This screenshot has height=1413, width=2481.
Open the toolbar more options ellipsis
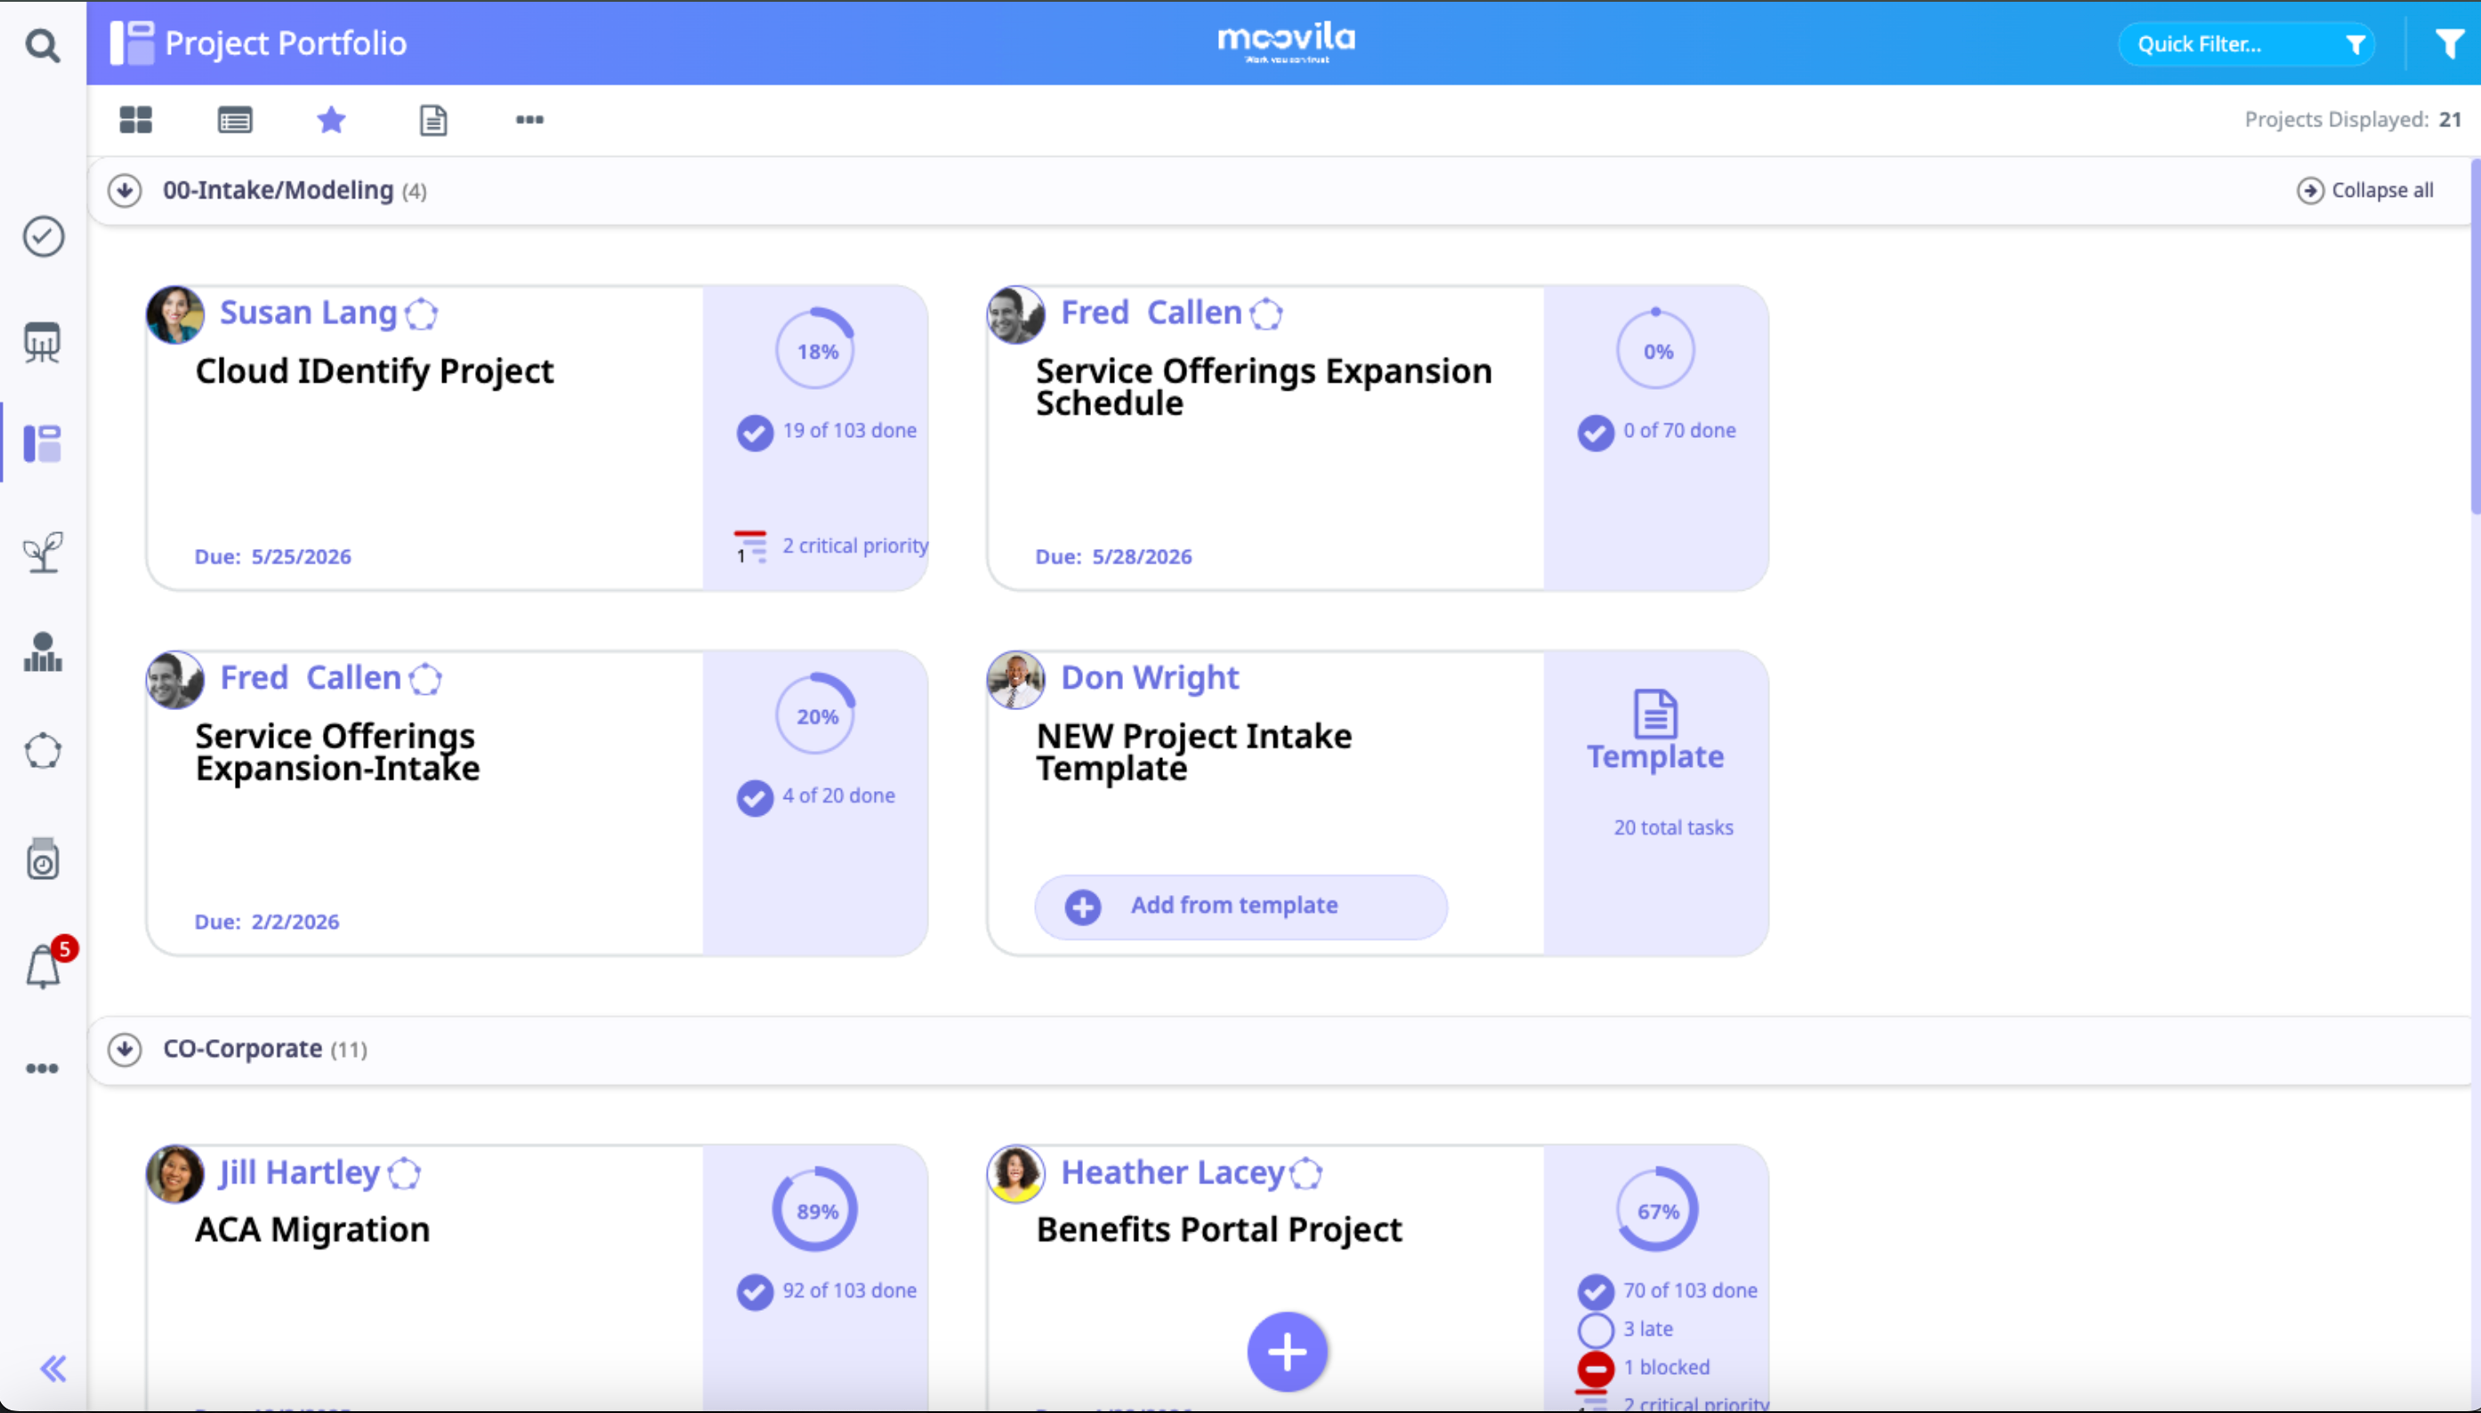[x=529, y=119]
